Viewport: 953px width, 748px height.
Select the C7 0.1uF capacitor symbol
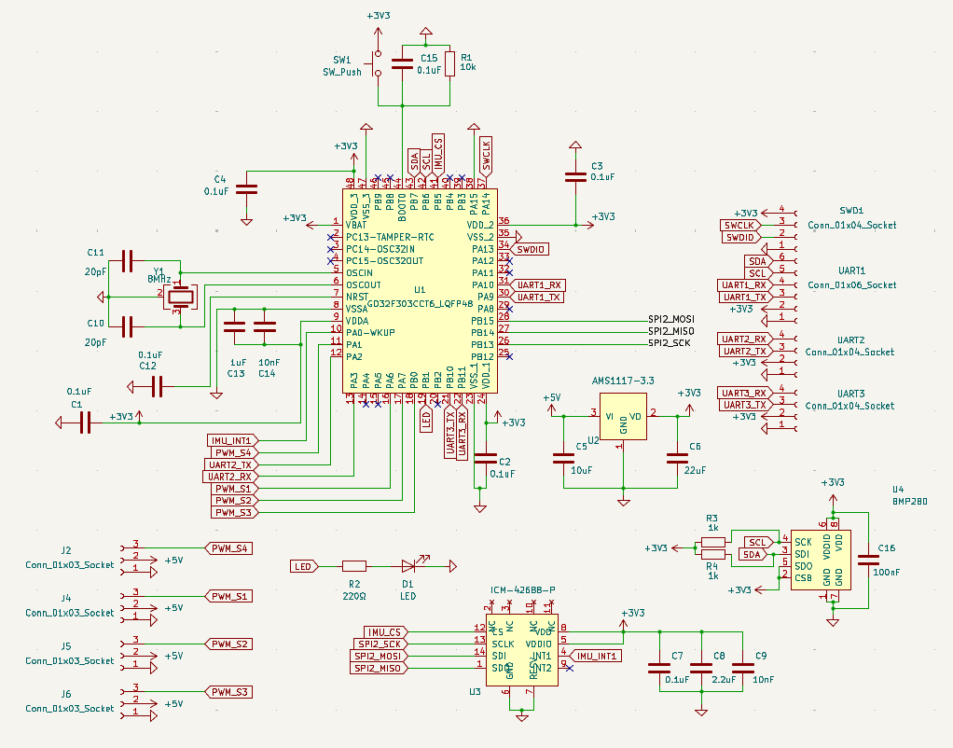(659, 668)
